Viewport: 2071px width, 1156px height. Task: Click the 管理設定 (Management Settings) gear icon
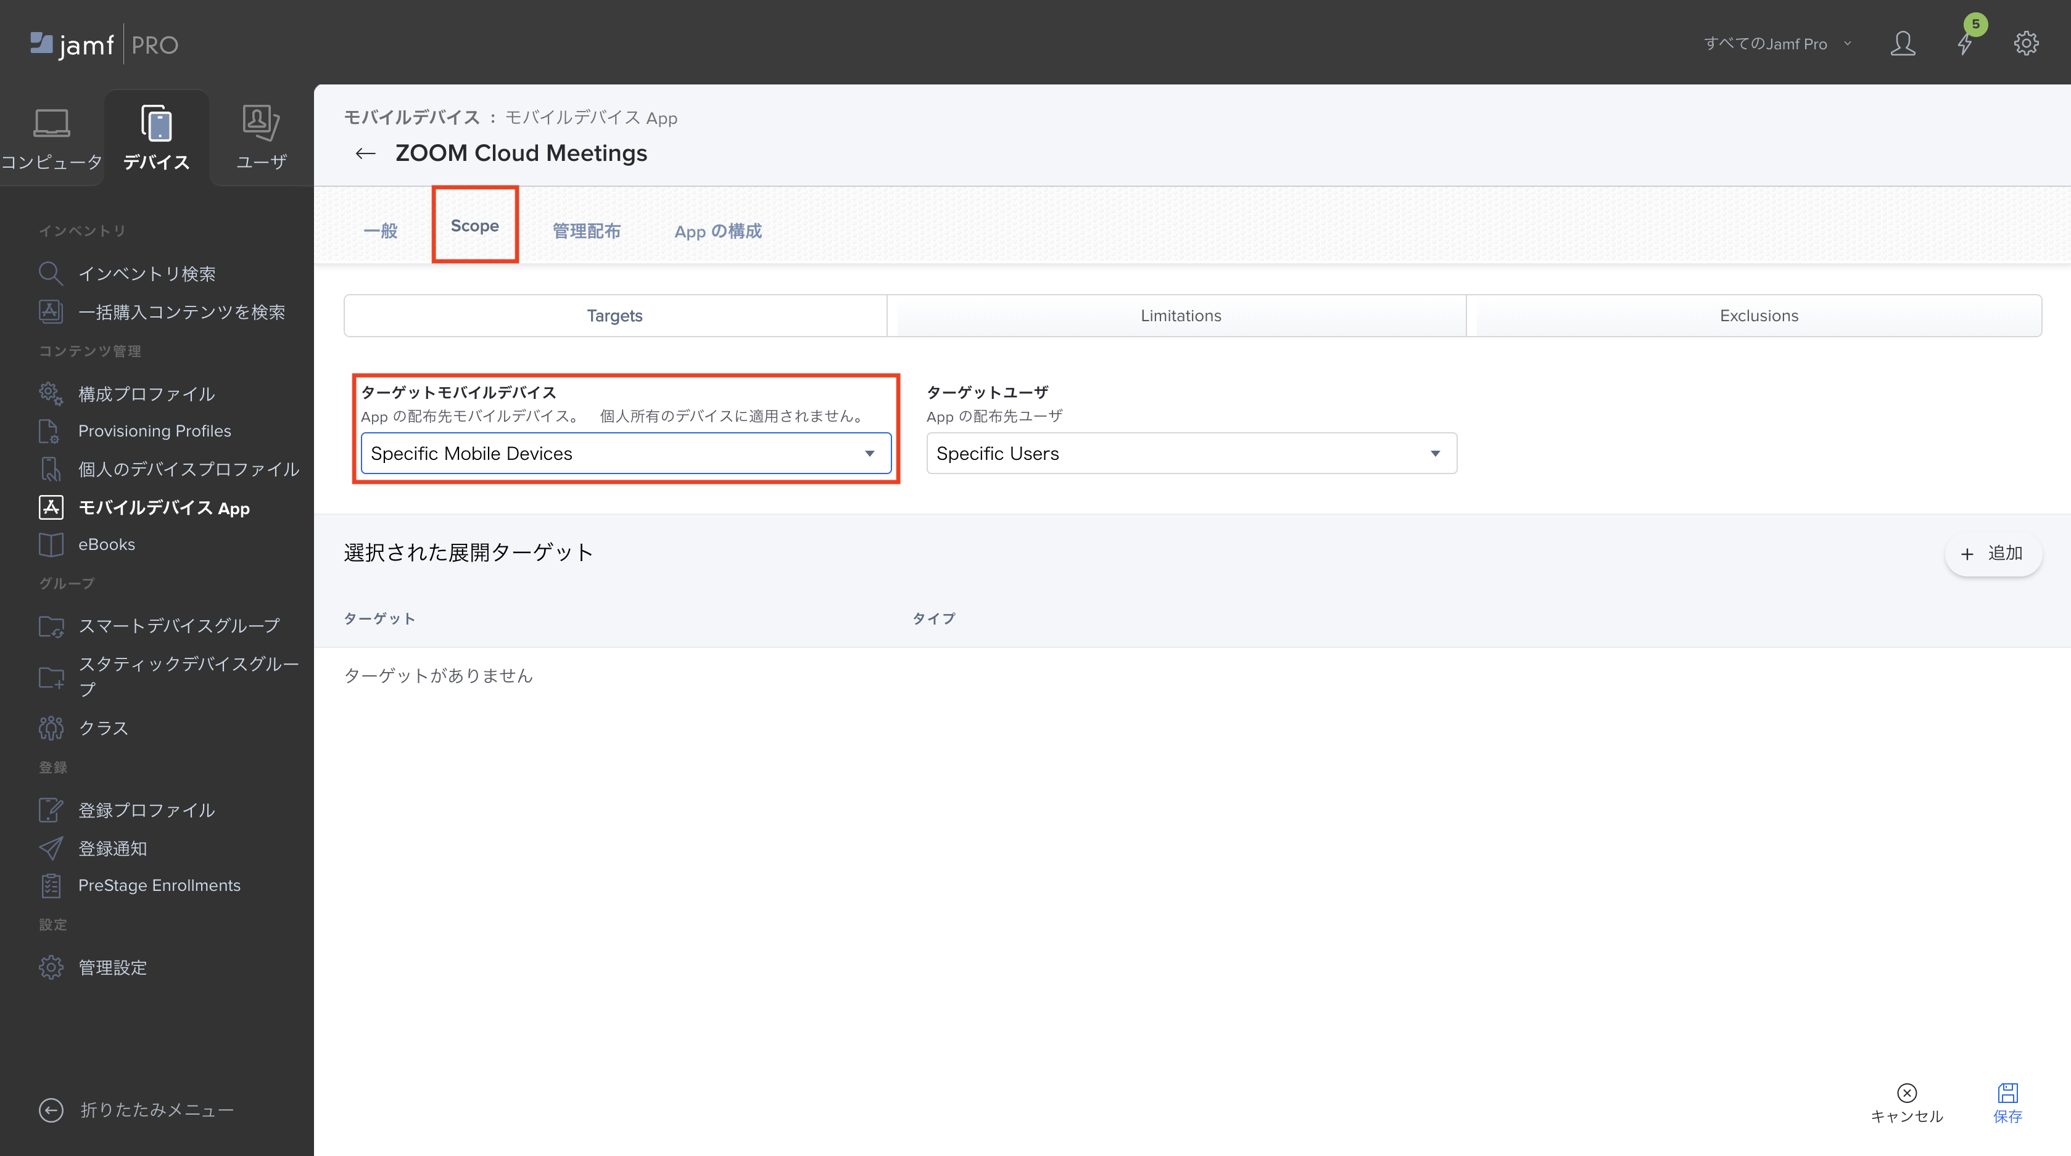click(x=50, y=969)
